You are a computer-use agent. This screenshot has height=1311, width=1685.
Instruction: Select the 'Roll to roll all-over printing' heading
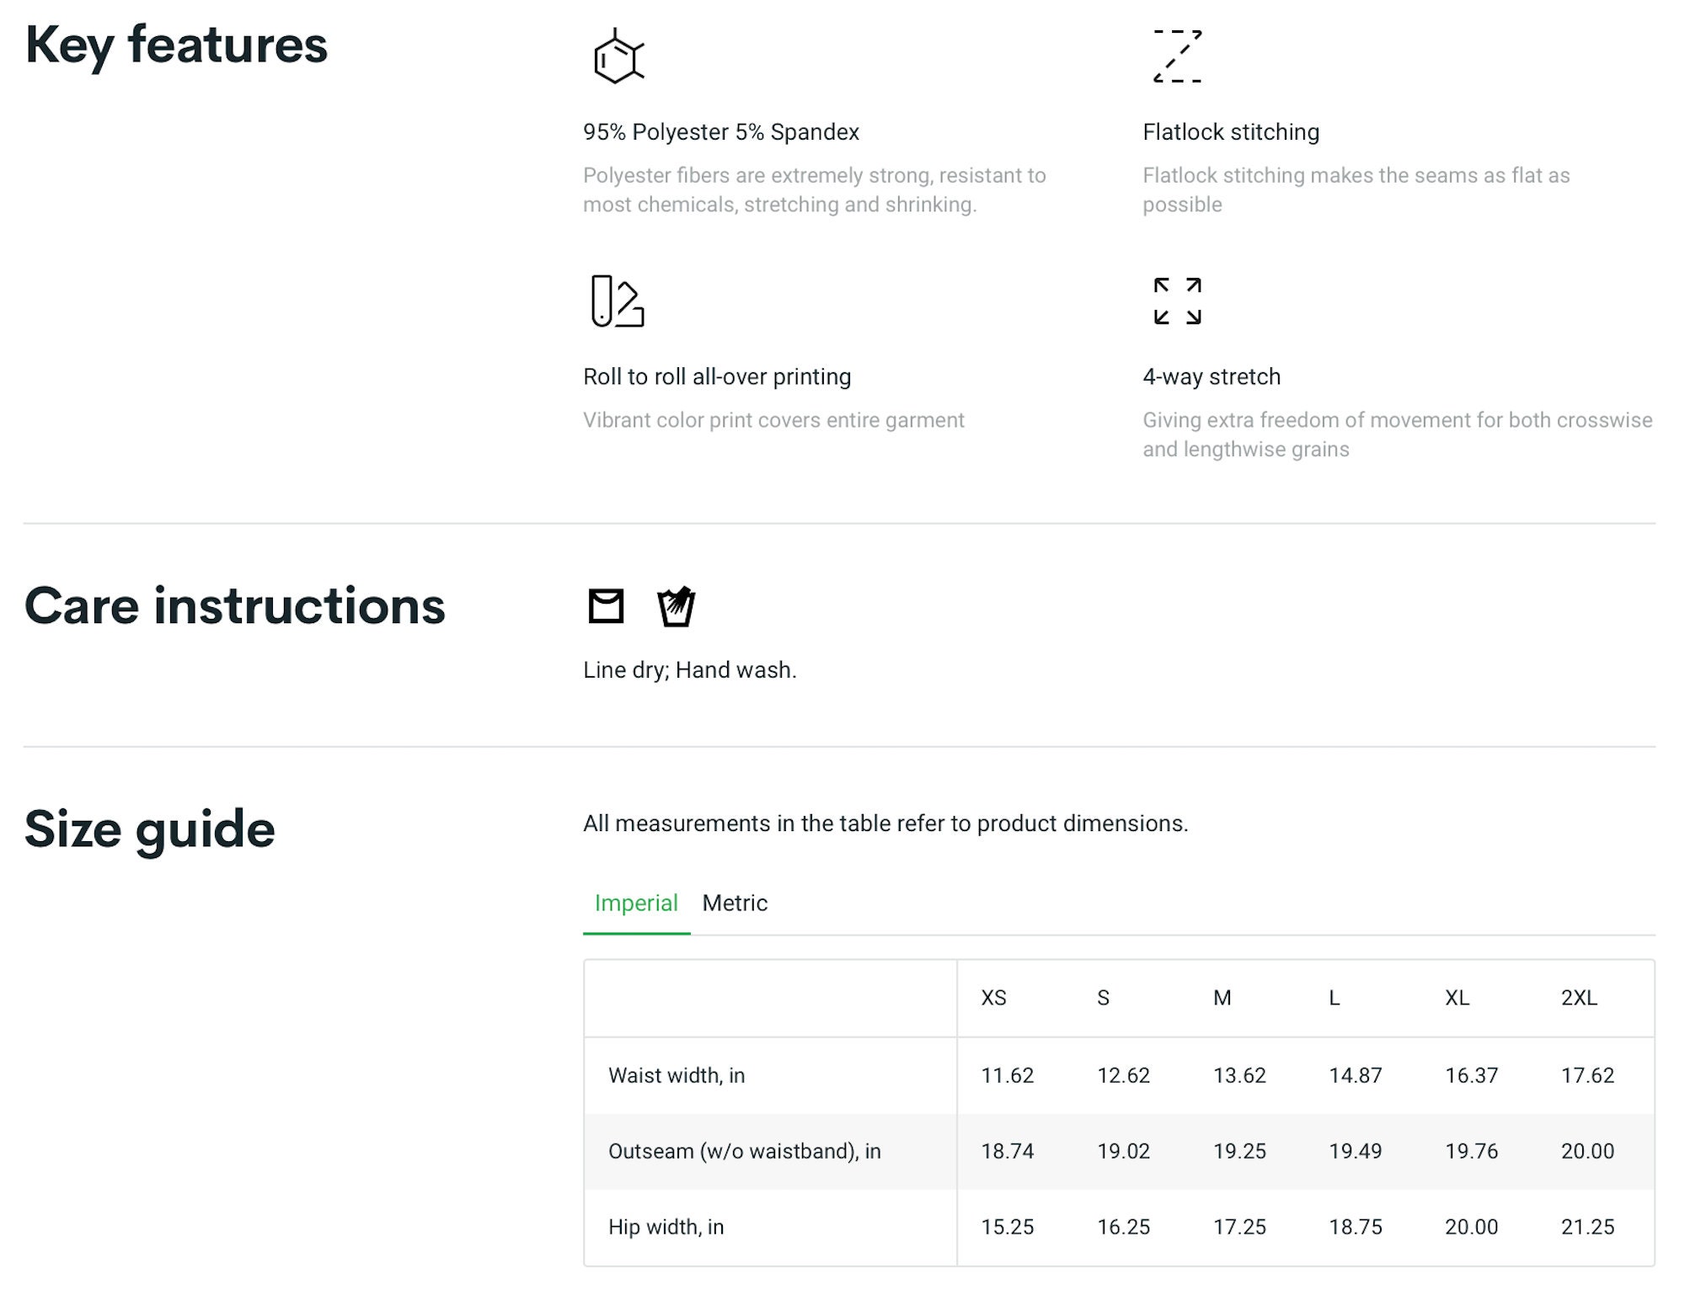pos(717,376)
